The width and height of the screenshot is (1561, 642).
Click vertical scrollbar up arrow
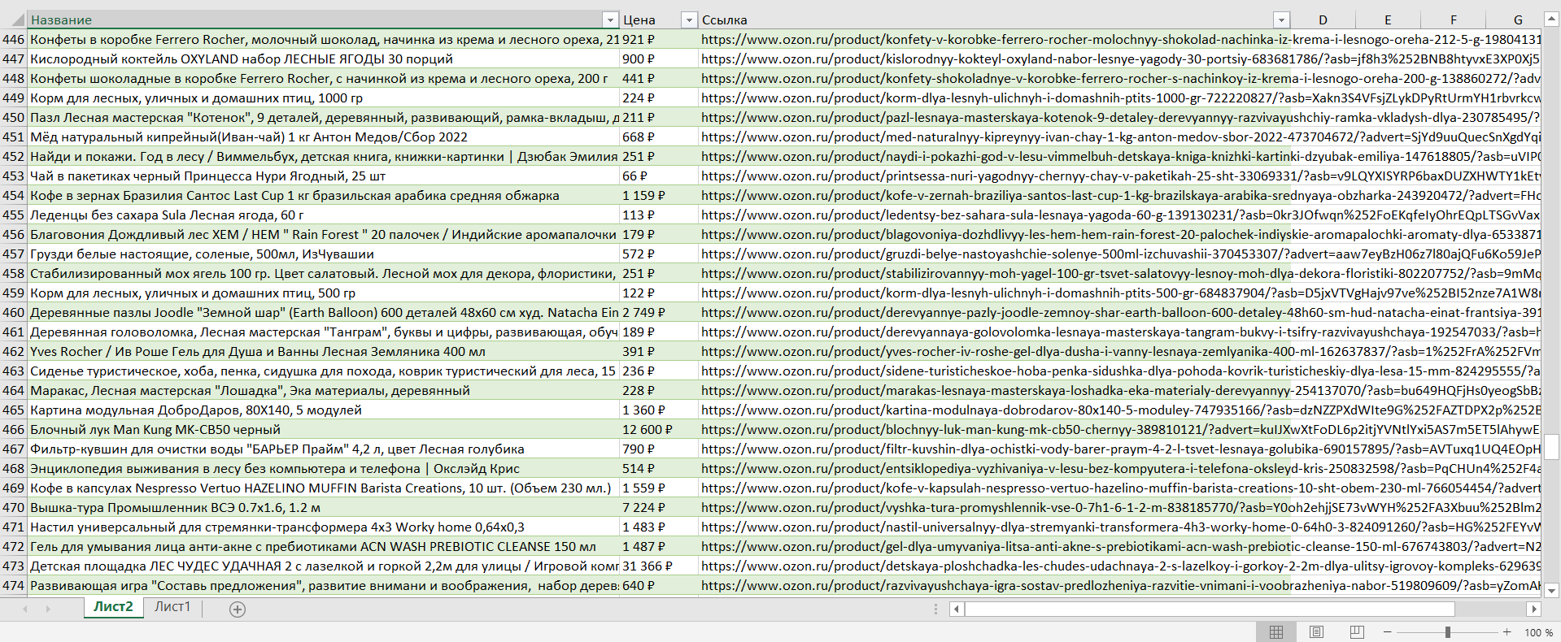(x=1551, y=20)
